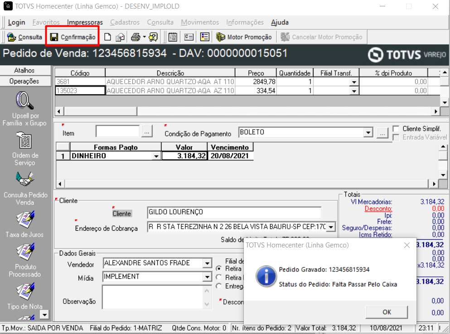Close the Pedido Gravado dialog
450x334 pixels.
(x=406, y=245)
